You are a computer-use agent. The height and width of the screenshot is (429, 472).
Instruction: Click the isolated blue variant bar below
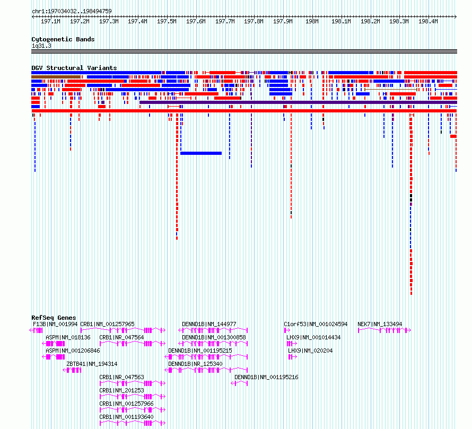coord(201,153)
